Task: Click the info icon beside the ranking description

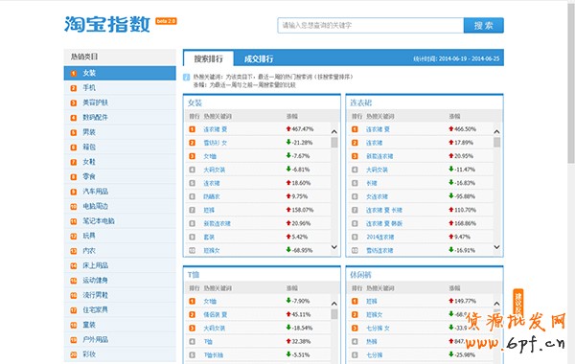Action: coord(186,77)
